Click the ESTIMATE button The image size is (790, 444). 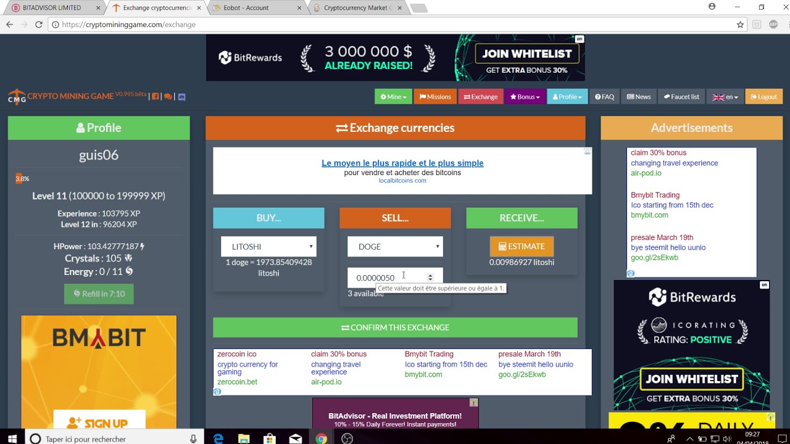click(x=522, y=247)
